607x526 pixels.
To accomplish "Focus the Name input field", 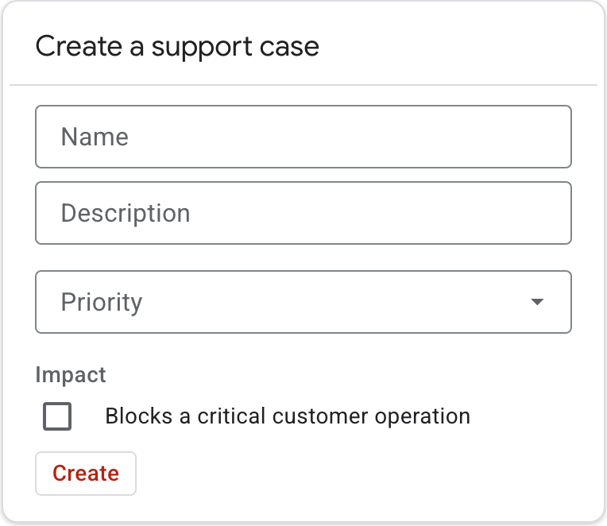I will 303,137.
